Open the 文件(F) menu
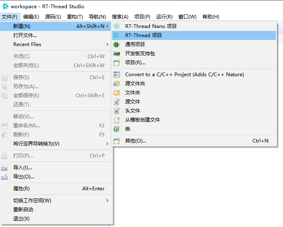The width and height of the screenshot is (283, 227). pos(10,17)
